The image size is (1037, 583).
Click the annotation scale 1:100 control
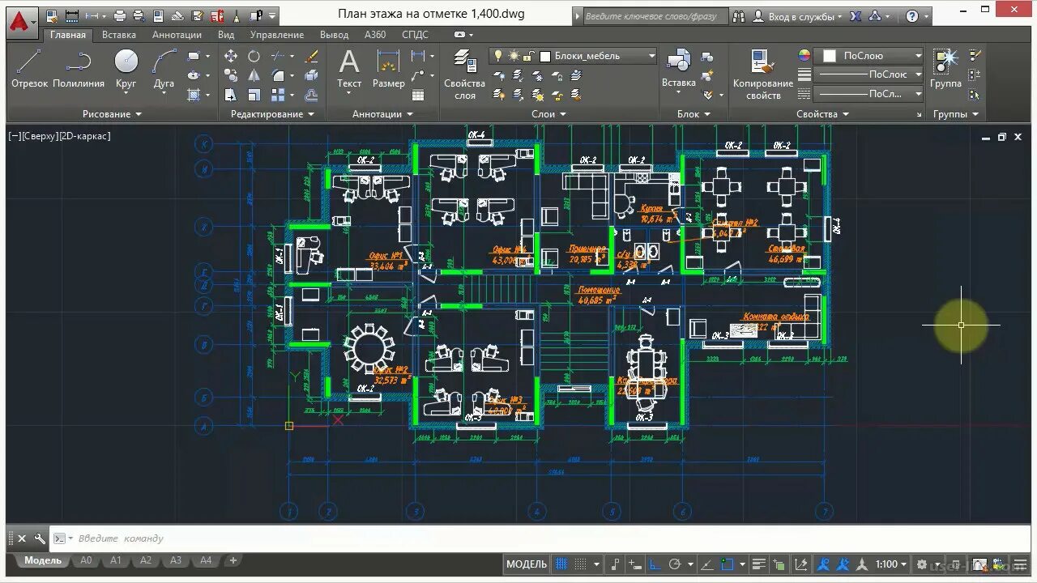[x=891, y=564]
